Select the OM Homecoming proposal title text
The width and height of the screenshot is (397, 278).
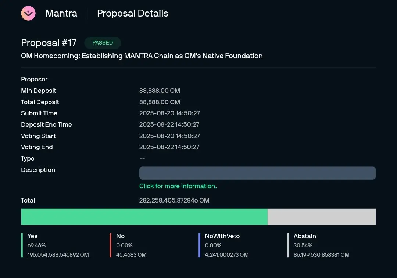[x=142, y=56]
